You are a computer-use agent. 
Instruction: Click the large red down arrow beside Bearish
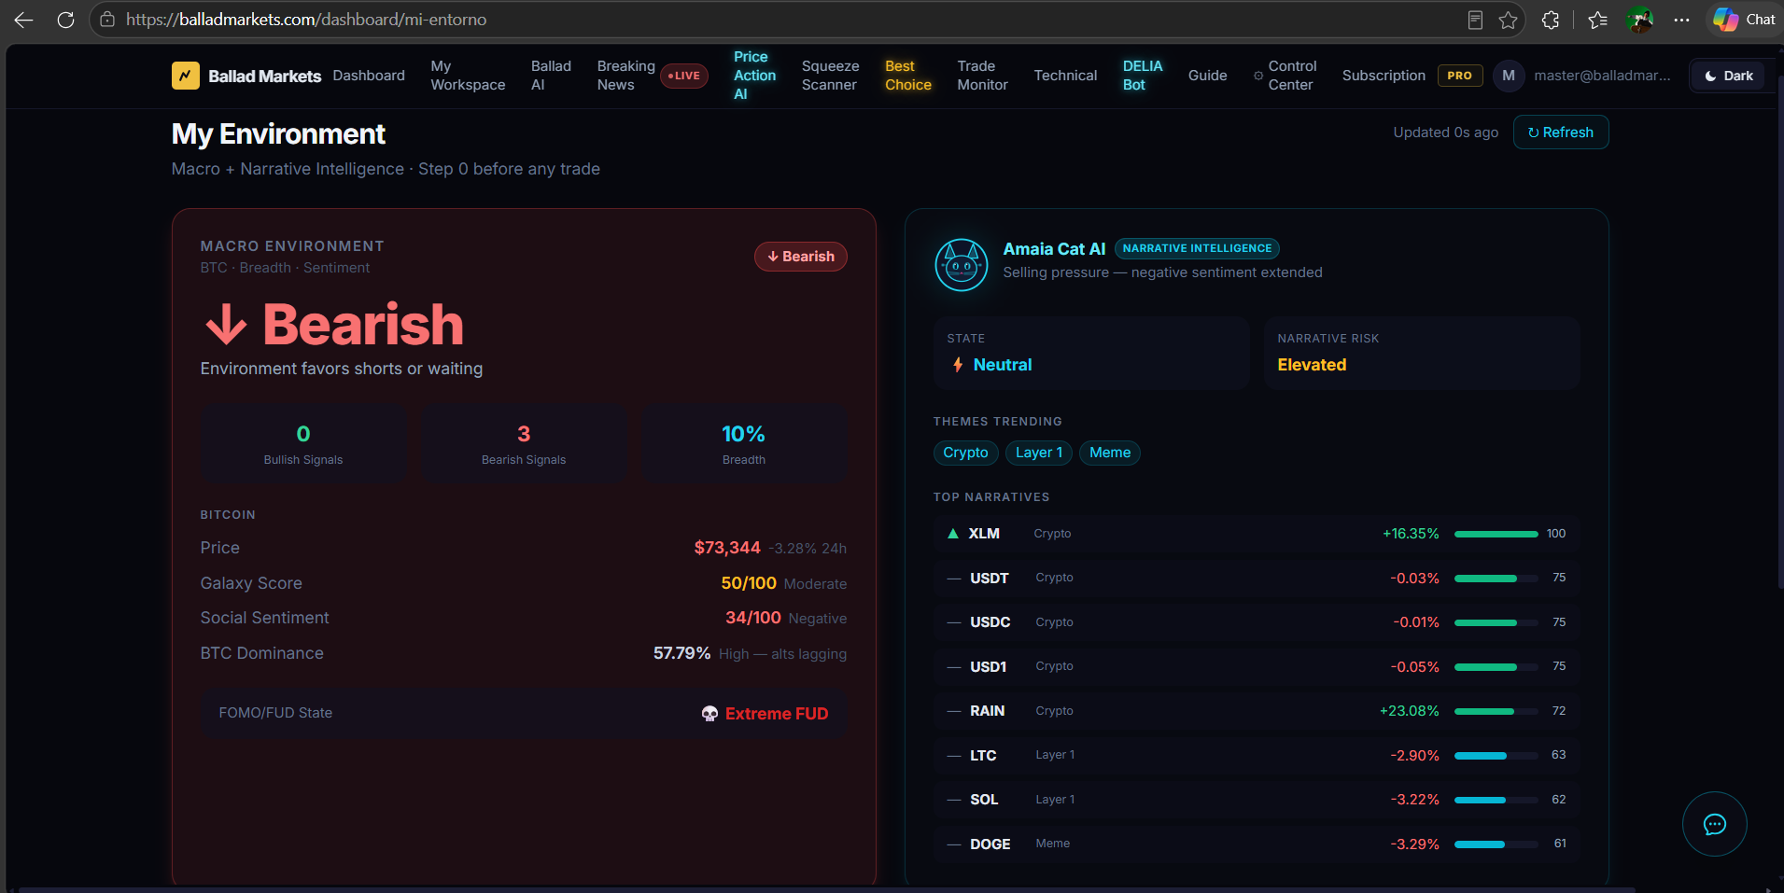226,325
